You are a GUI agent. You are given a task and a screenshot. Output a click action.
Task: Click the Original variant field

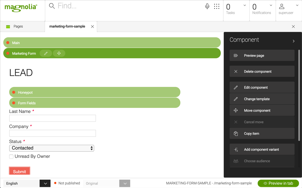coord(101,183)
